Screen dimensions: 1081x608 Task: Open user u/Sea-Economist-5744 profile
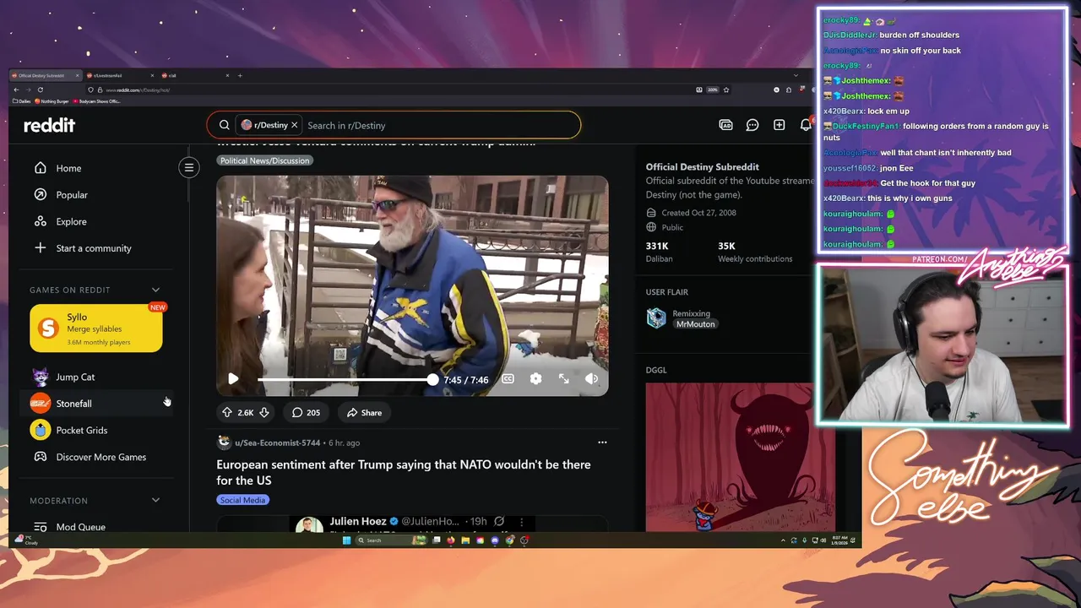click(277, 442)
